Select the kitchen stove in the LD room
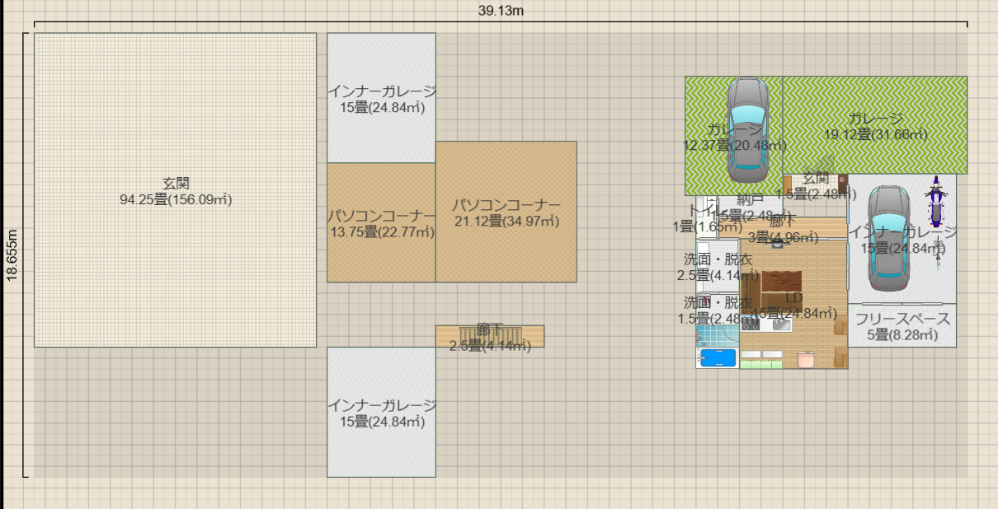 click(750, 325)
